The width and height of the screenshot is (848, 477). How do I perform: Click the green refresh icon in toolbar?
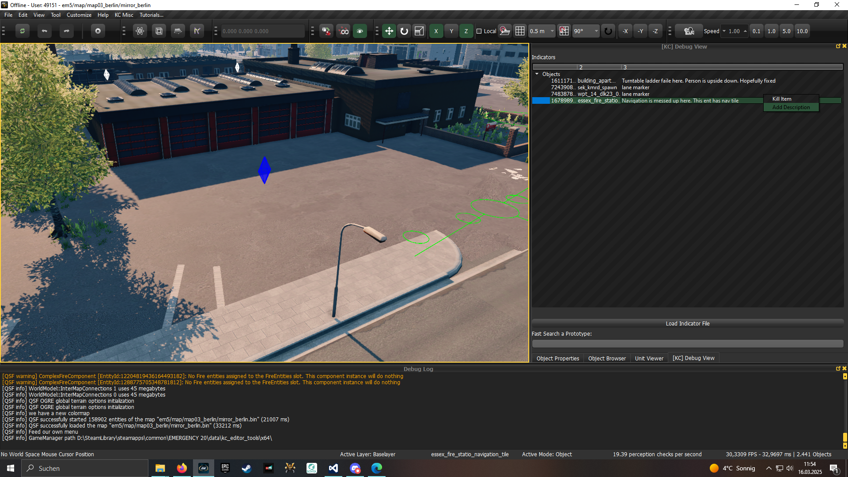(22, 31)
